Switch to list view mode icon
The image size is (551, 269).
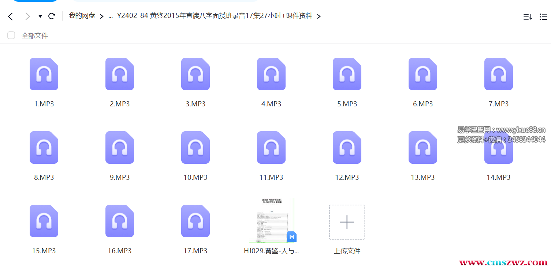[x=543, y=17]
